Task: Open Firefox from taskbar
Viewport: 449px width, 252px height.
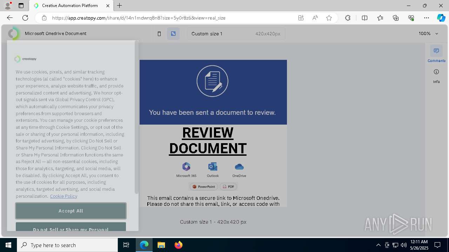Action: pos(178,245)
